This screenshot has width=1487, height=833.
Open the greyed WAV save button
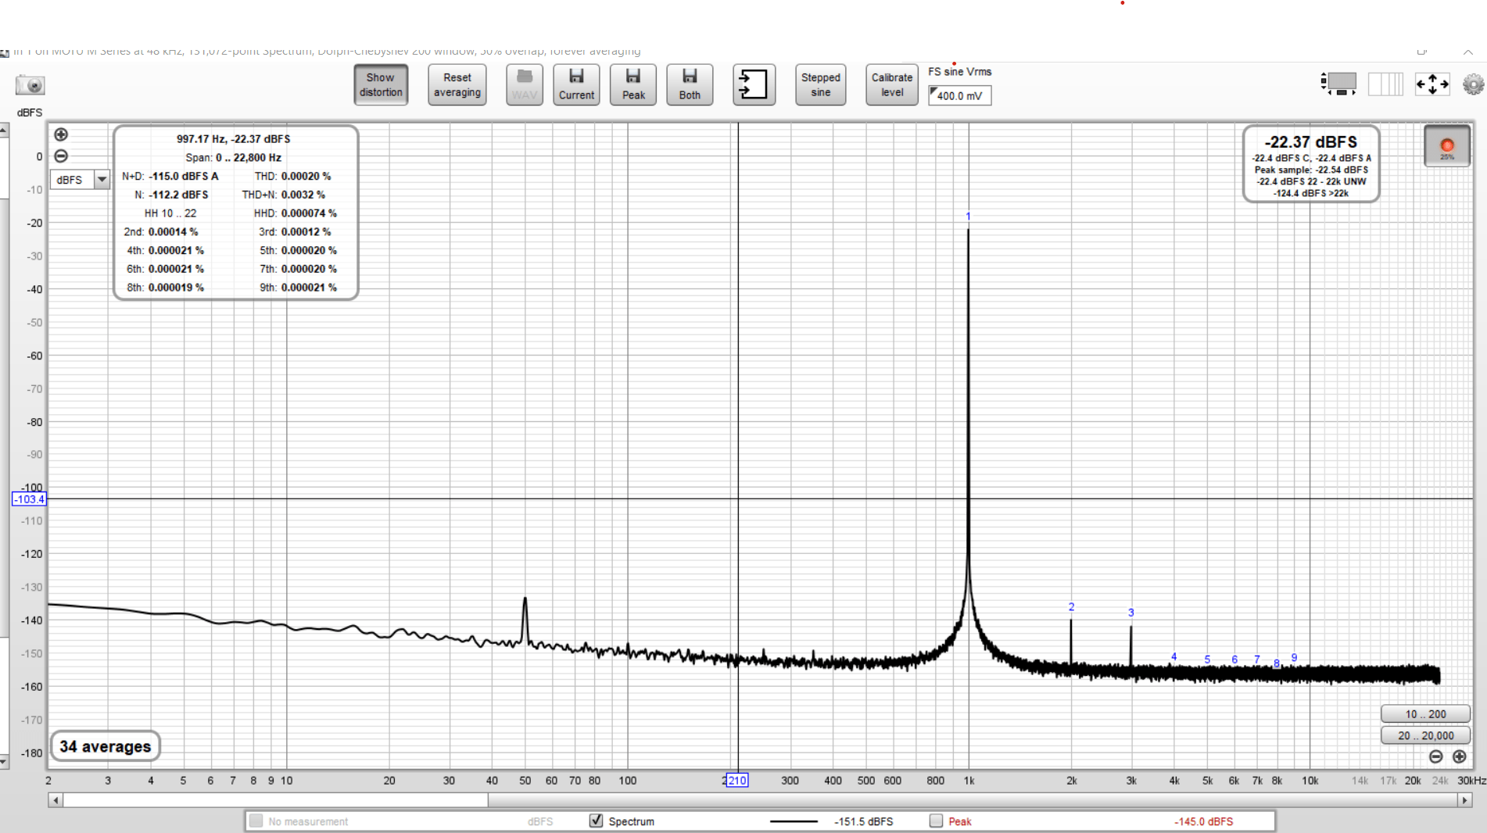pyautogui.click(x=525, y=84)
